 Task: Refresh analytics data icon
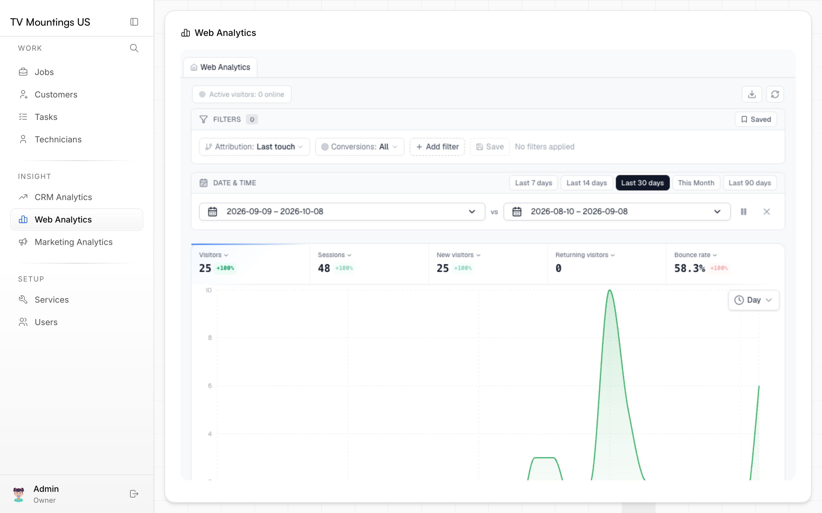pyautogui.click(x=775, y=94)
